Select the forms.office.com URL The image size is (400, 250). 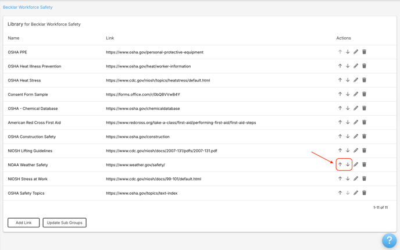pyautogui.click(x=143, y=94)
